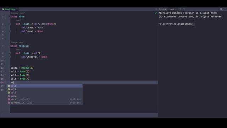227x128 pixels.
Task: Click the '4 usages' hint above class Node
Action: pyautogui.click(x=14, y=13)
